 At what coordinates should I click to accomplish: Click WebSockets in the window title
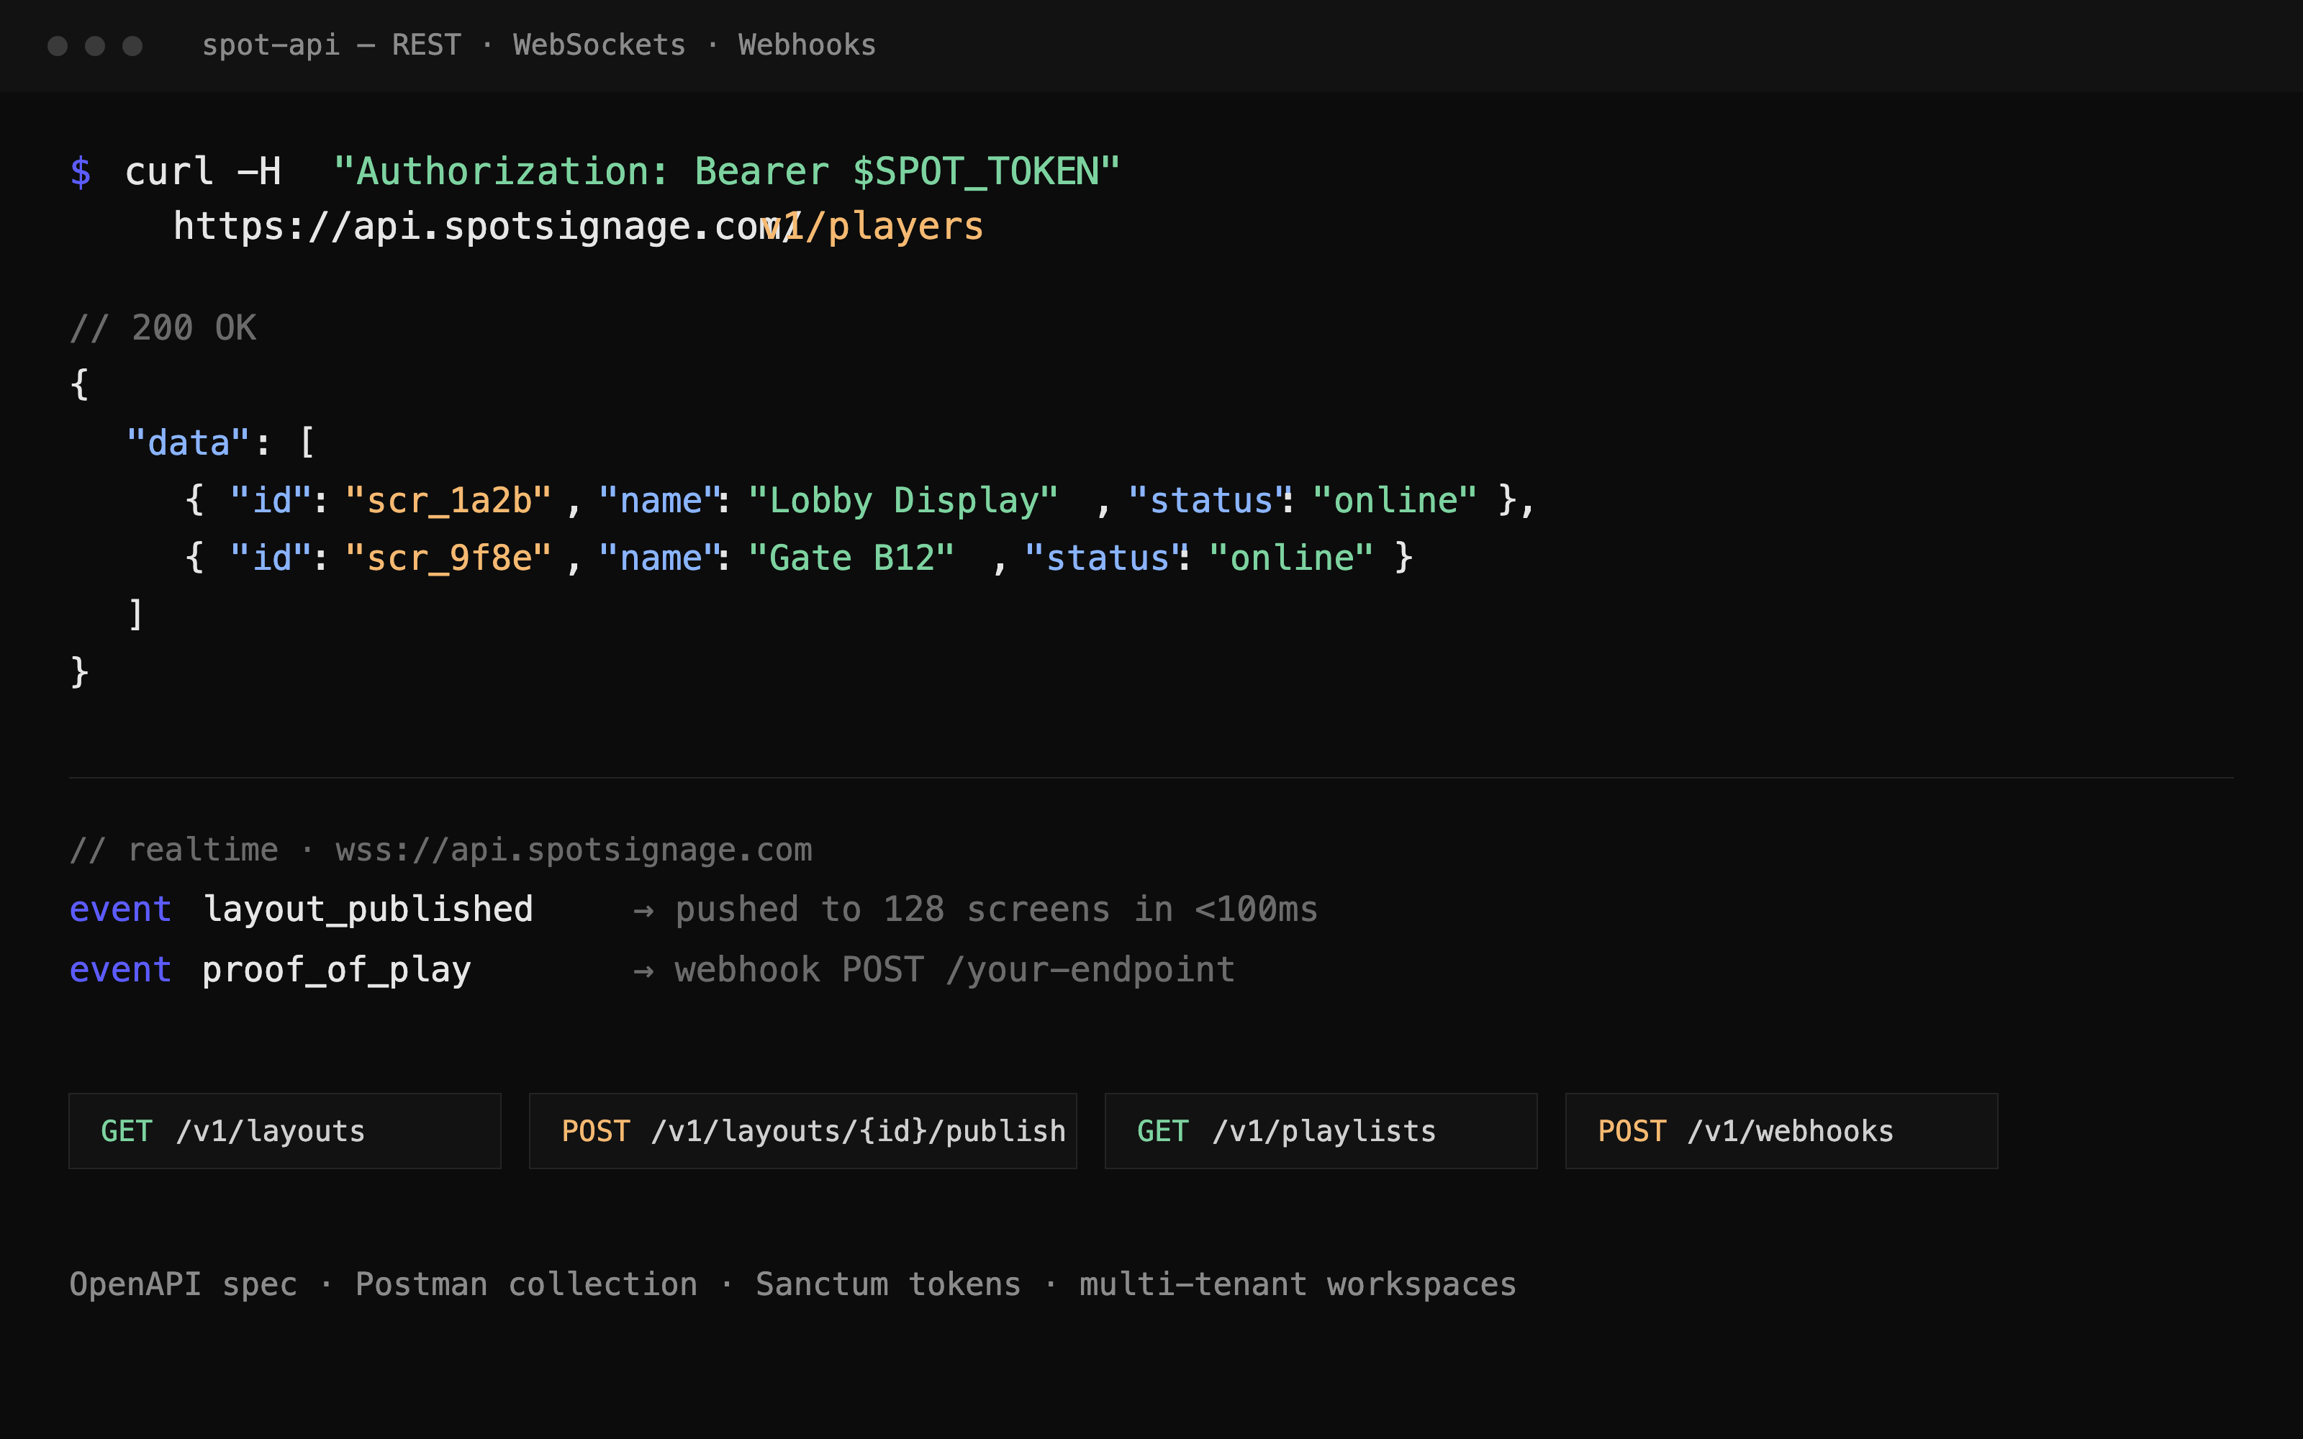tap(599, 45)
